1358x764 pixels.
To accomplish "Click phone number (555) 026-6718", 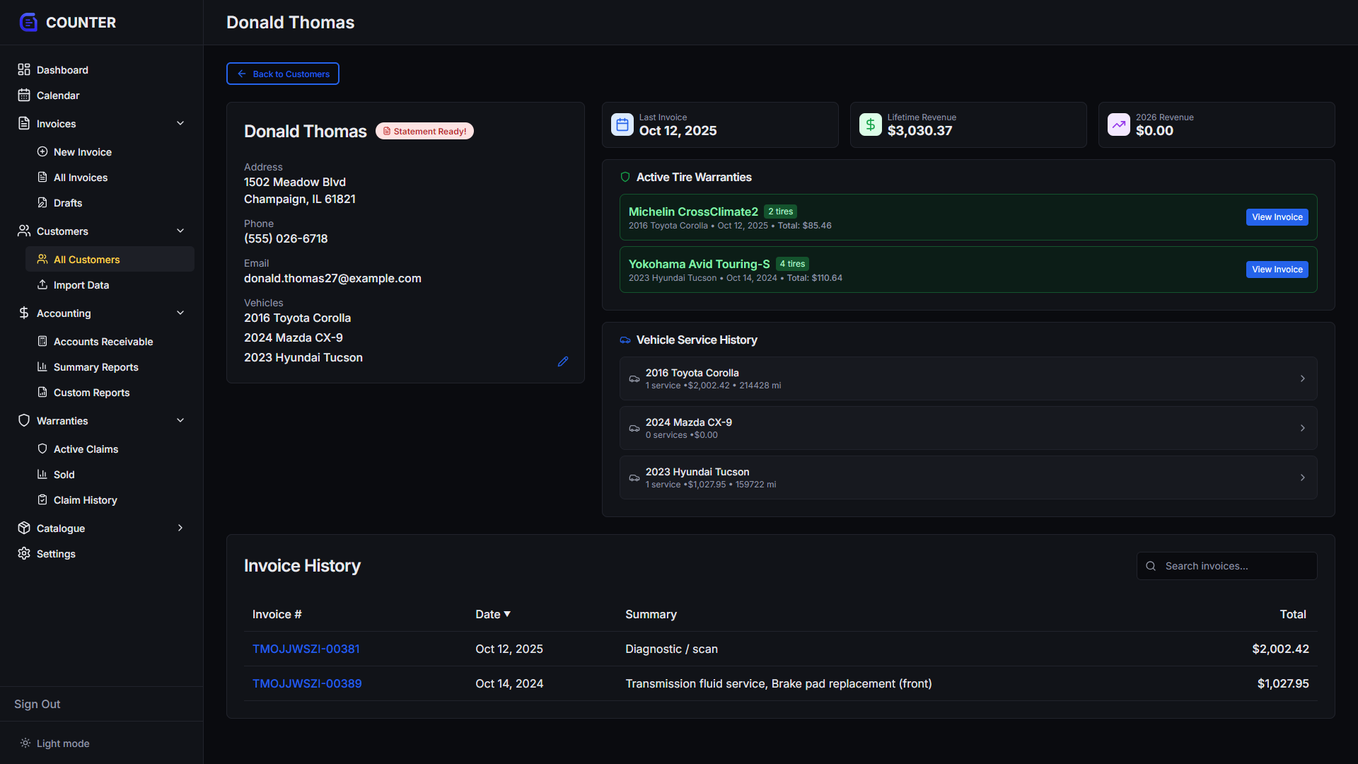I will coord(286,238).
